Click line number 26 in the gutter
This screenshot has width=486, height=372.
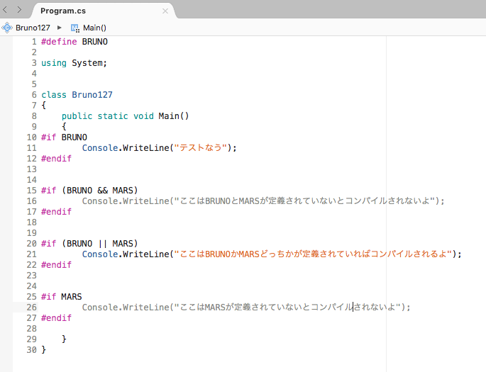[32, 308]
